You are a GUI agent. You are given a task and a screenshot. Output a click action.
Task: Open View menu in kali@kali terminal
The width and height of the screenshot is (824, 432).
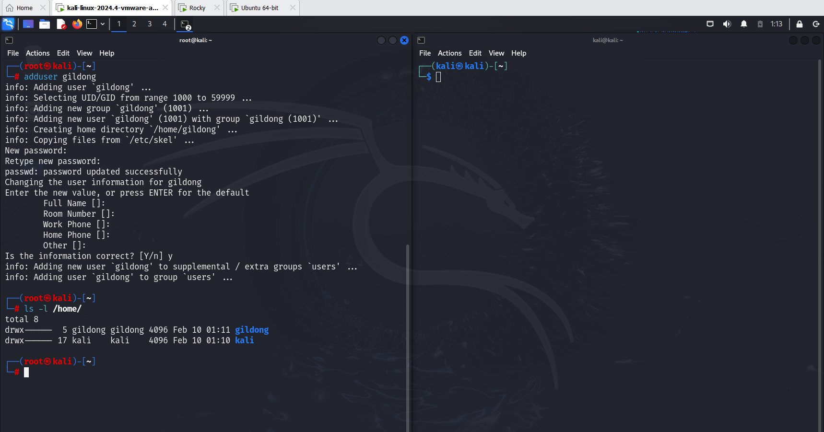coord(496,53)
